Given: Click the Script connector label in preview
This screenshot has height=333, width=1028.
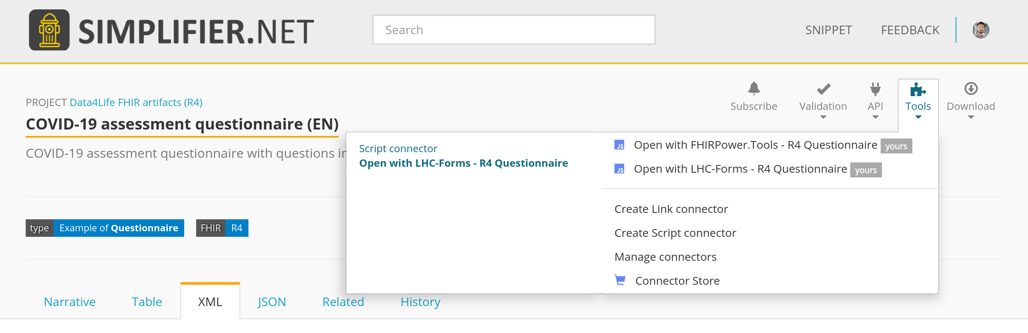Looking at the screenshot, I should [398, 149].
